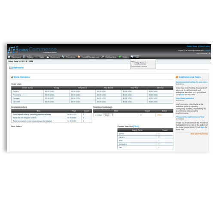
Task: Click Hide advertisements link
Action: (199, 134)
